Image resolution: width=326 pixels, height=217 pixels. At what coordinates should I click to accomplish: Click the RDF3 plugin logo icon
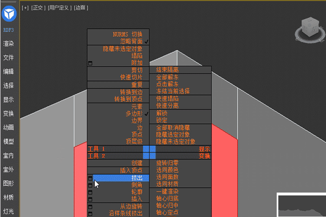click(9, 14)
